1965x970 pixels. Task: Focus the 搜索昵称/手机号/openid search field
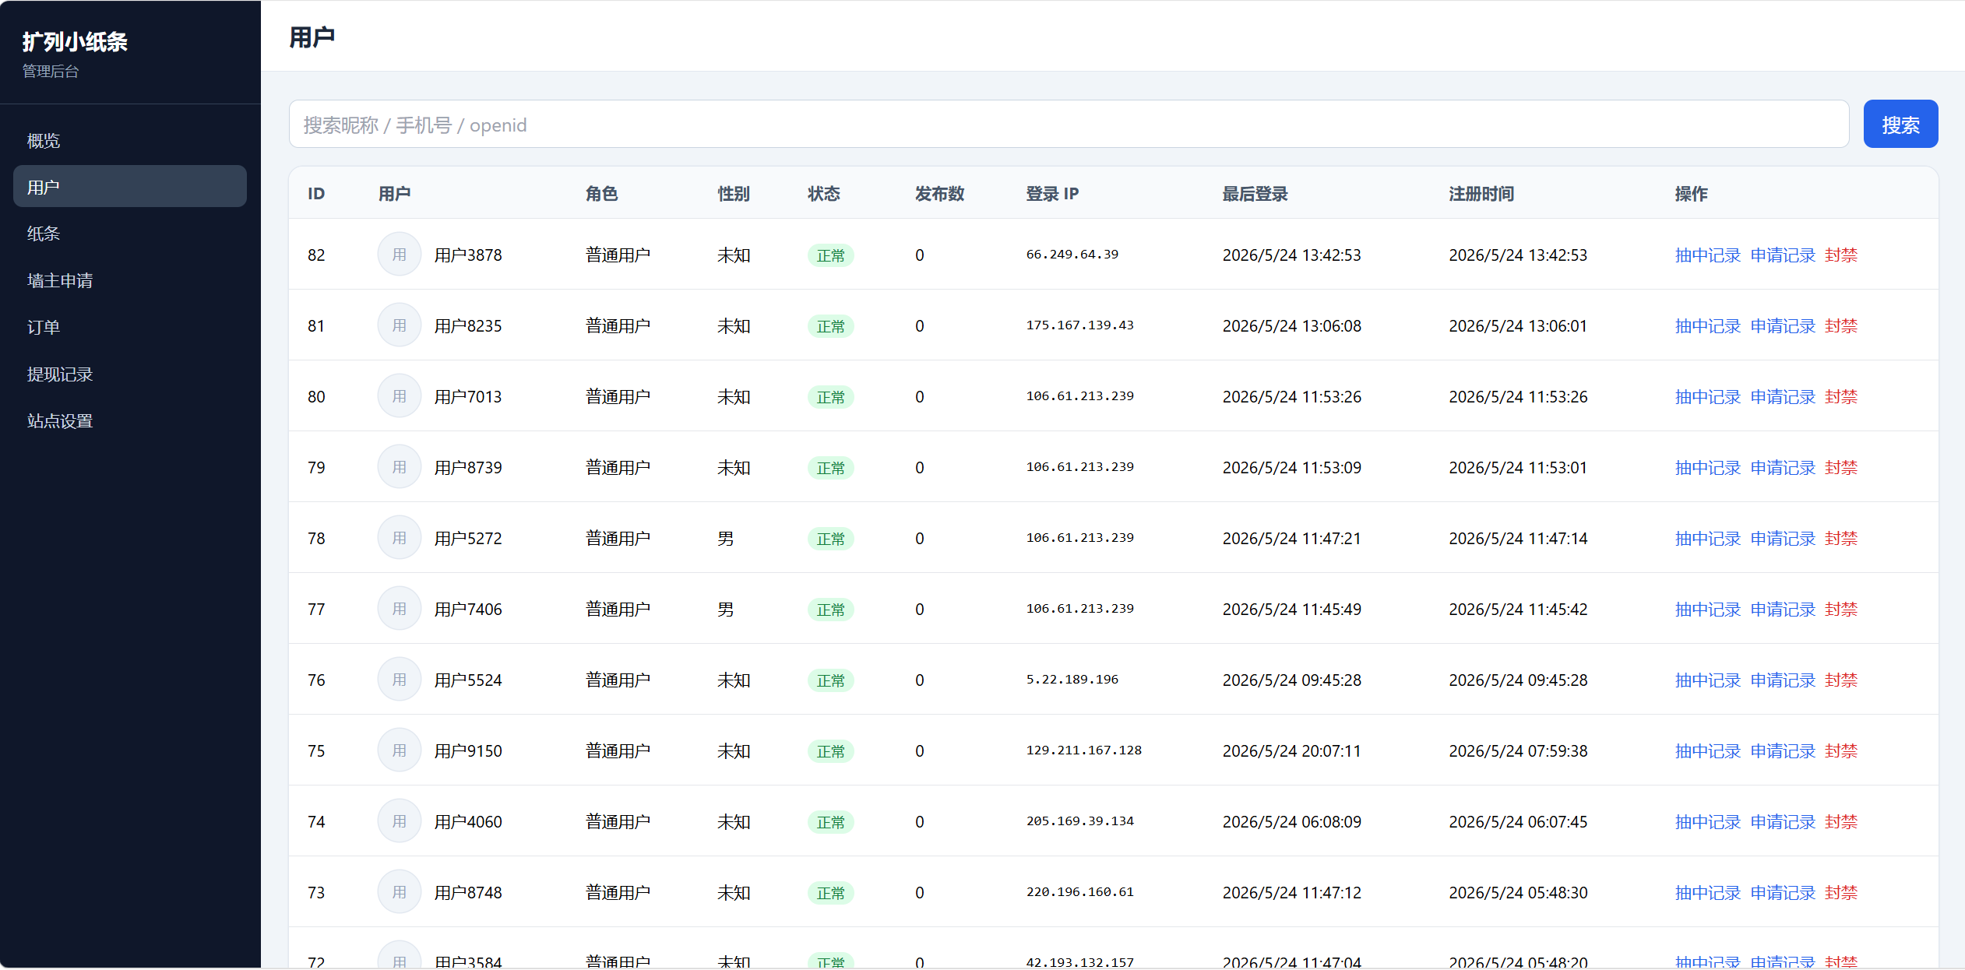(x=1069, y=125)
